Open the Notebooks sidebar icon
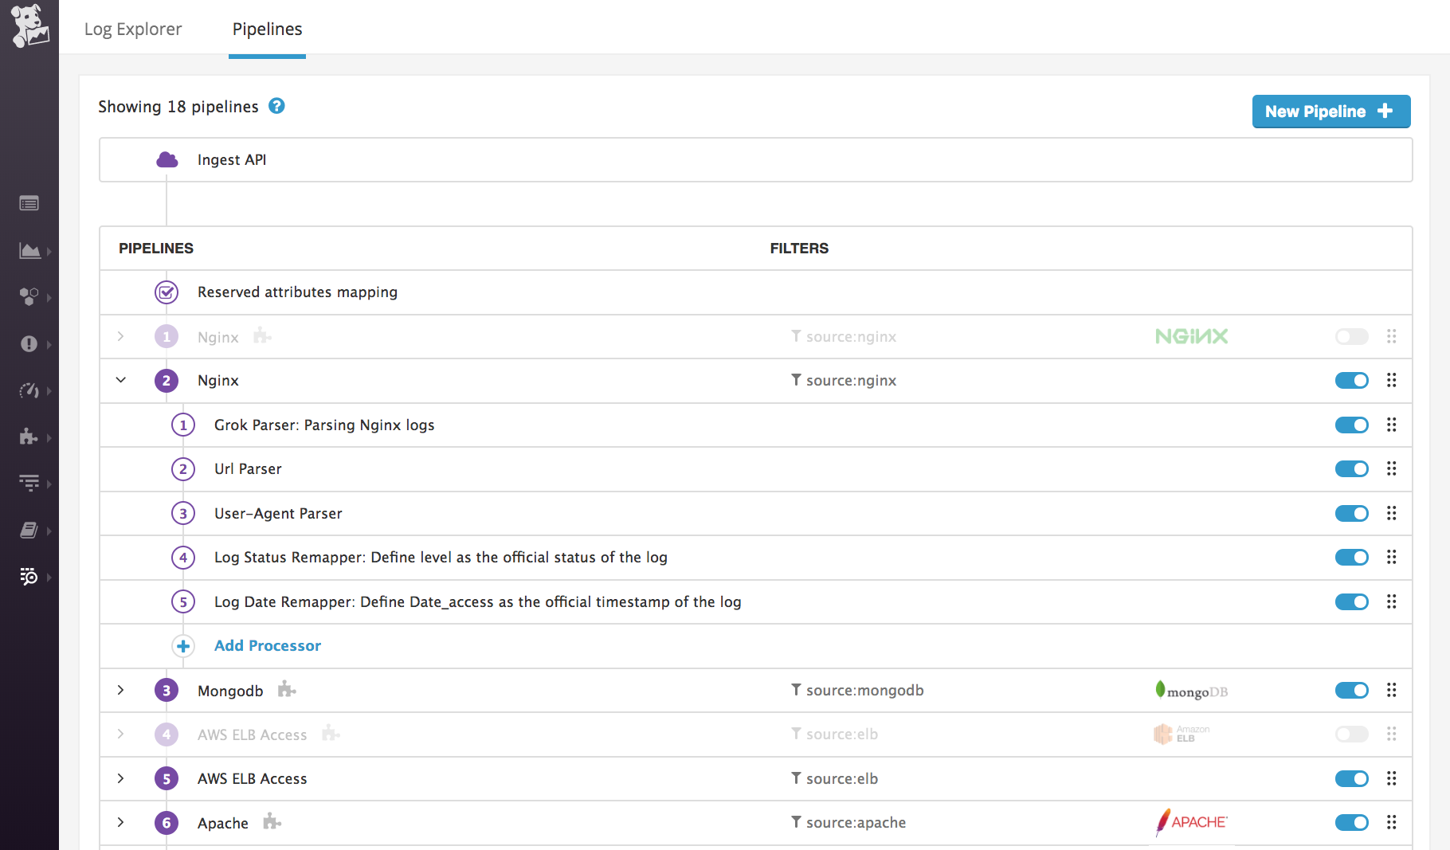The image size is (1450, 850). click(x=29, y=531)
